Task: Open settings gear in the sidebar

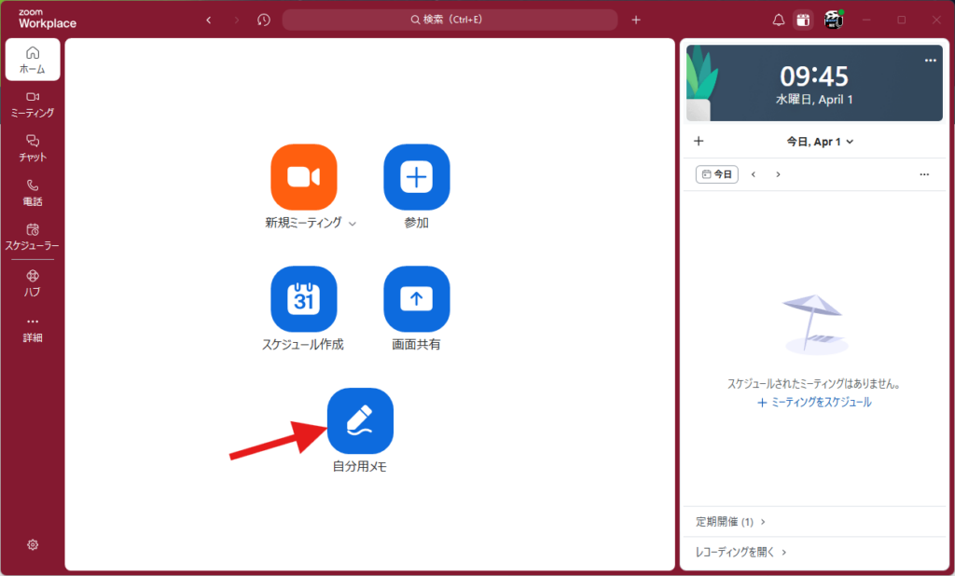Action: point(33,544)
